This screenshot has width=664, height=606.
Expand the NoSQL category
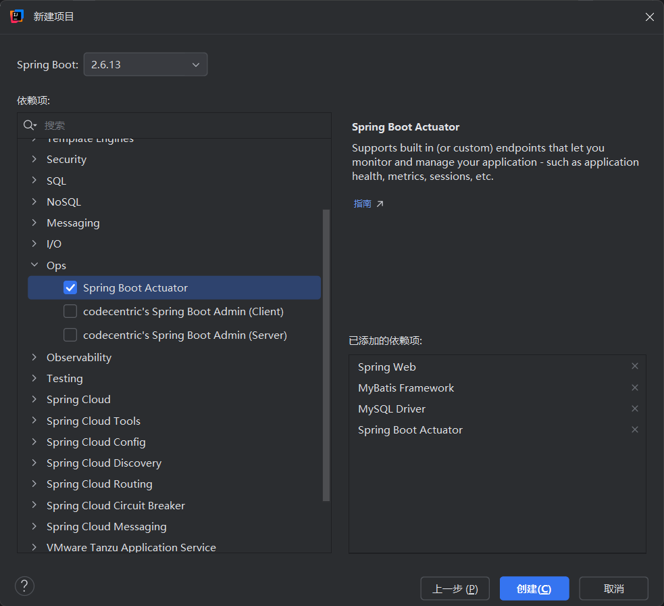point(34,202)
